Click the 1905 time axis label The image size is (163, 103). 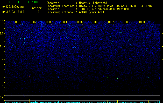click(x=80, y=22)
